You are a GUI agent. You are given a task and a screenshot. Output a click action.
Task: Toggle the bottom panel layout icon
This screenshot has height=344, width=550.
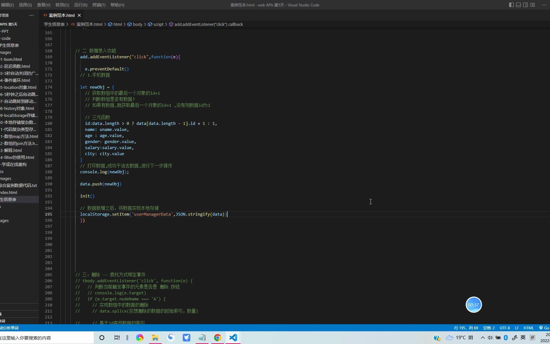pyautogui.click(x=518, y=5)
